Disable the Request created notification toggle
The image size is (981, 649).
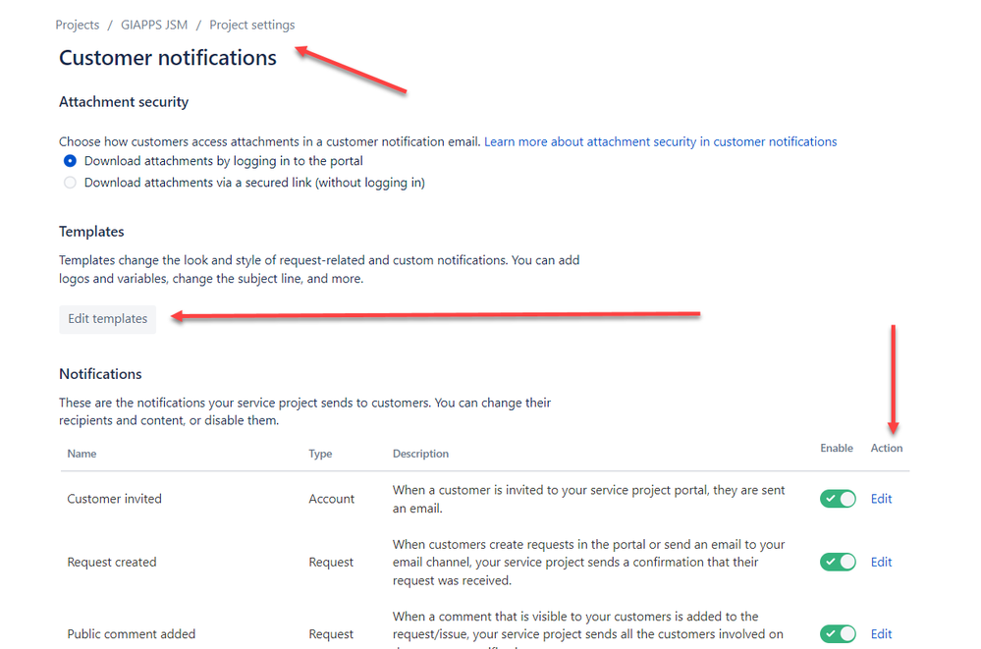click(838, 562)
